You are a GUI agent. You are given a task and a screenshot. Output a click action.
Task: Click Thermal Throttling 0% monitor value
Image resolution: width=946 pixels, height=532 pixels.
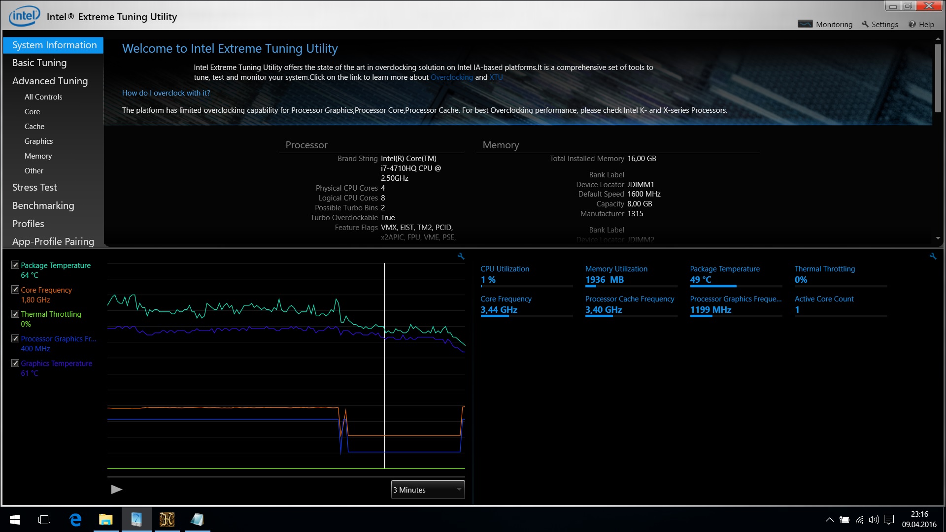(801, 280)
